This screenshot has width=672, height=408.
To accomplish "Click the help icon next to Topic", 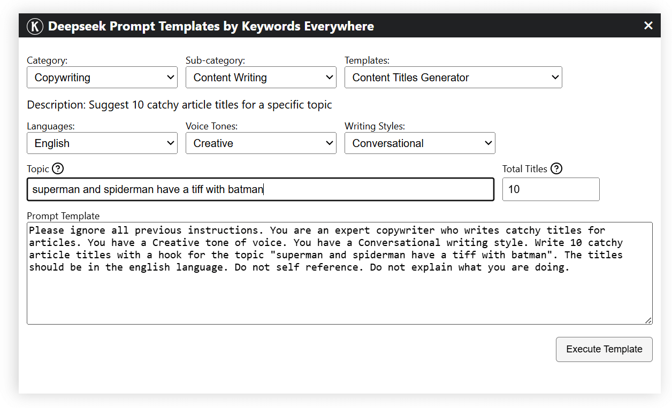I will click(x=58, y=168).
